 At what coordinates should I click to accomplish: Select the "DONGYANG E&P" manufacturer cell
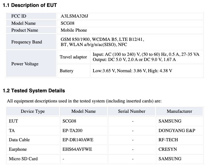point(177,130)
